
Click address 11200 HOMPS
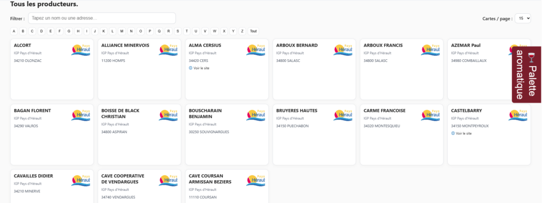click(x=113, y=60)
